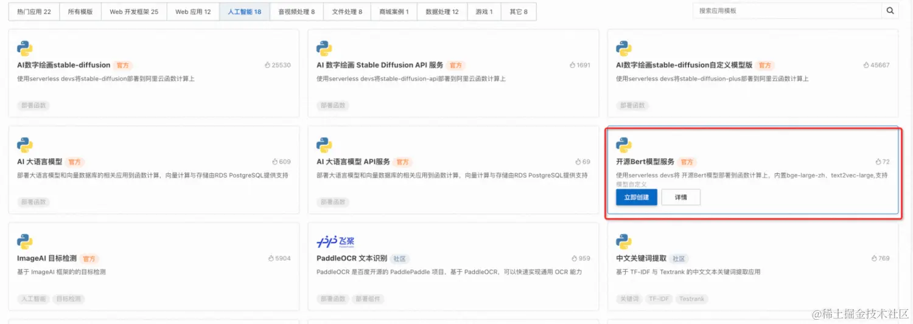Image resolution: width=913 pixels, height=324 pixels.
Task: Click TF-IDF tag on 中文关键词提取 card
Action: click(658, 298)
